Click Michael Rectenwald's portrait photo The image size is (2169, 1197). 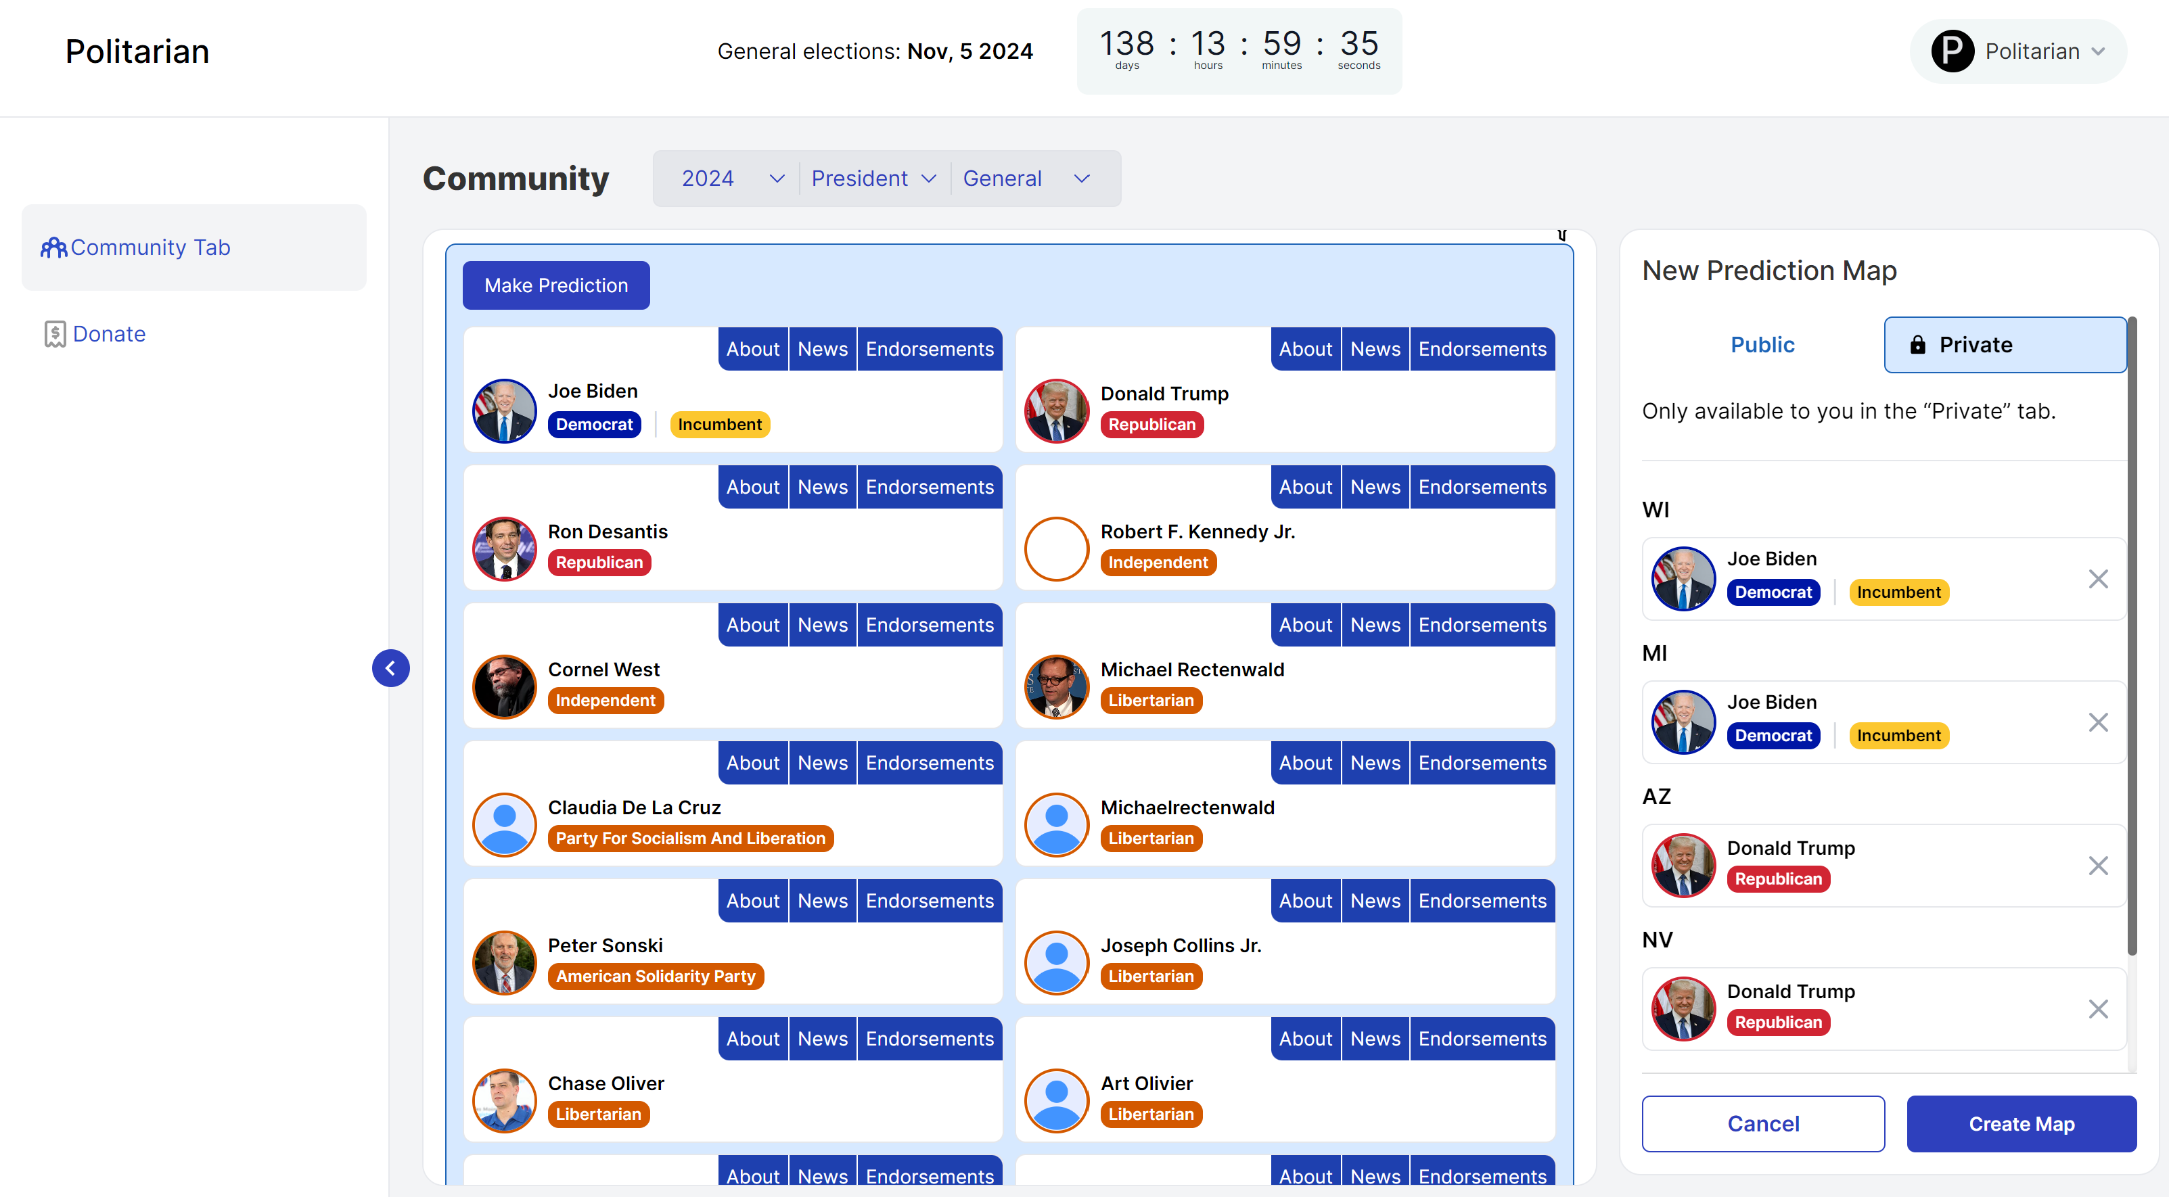coord(1057,687)
